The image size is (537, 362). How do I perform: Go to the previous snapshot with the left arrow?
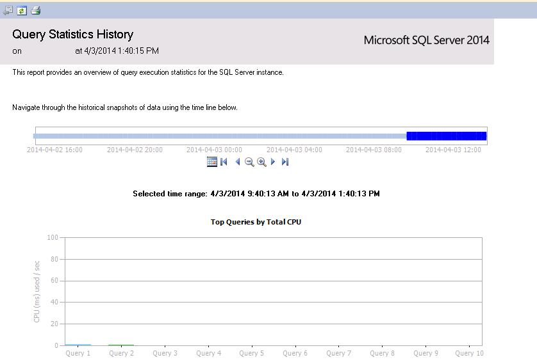coord(238,162)
